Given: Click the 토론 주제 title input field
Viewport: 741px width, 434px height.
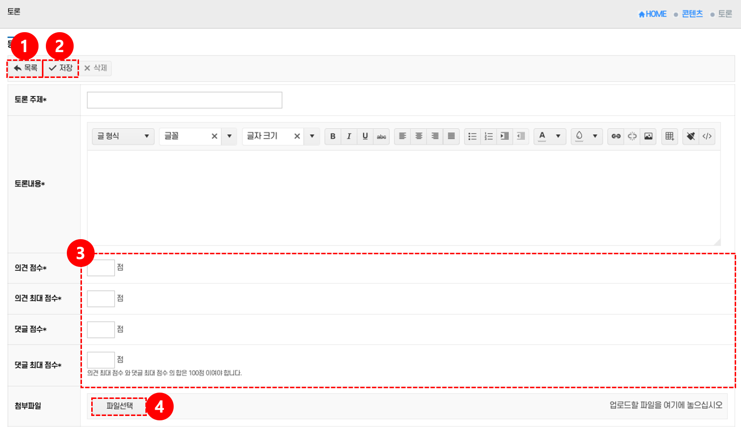Looking at the screenshot, I should click(184, 100).
